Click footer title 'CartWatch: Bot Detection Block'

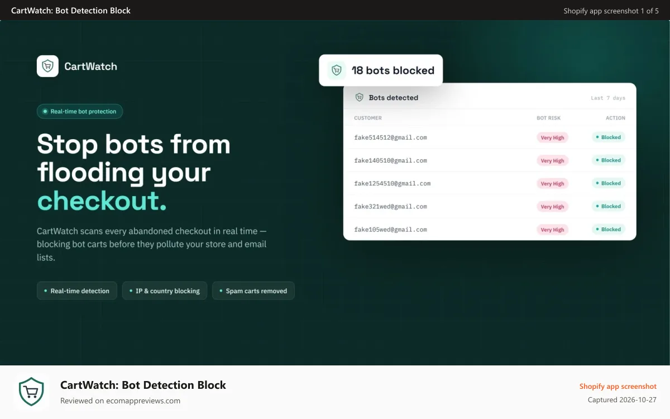tap(143, 385)
